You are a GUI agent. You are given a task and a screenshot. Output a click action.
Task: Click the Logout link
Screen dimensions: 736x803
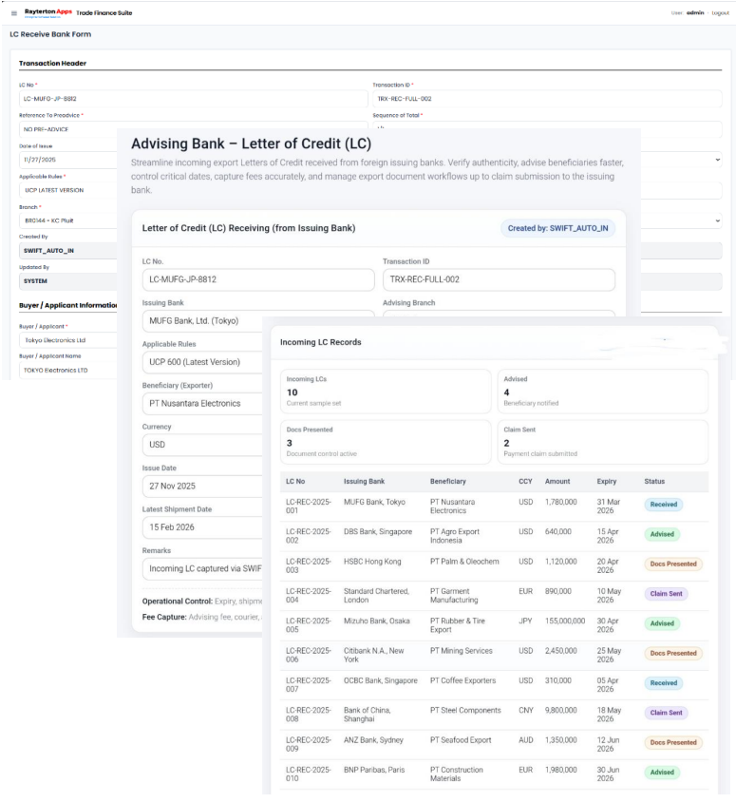720,12
